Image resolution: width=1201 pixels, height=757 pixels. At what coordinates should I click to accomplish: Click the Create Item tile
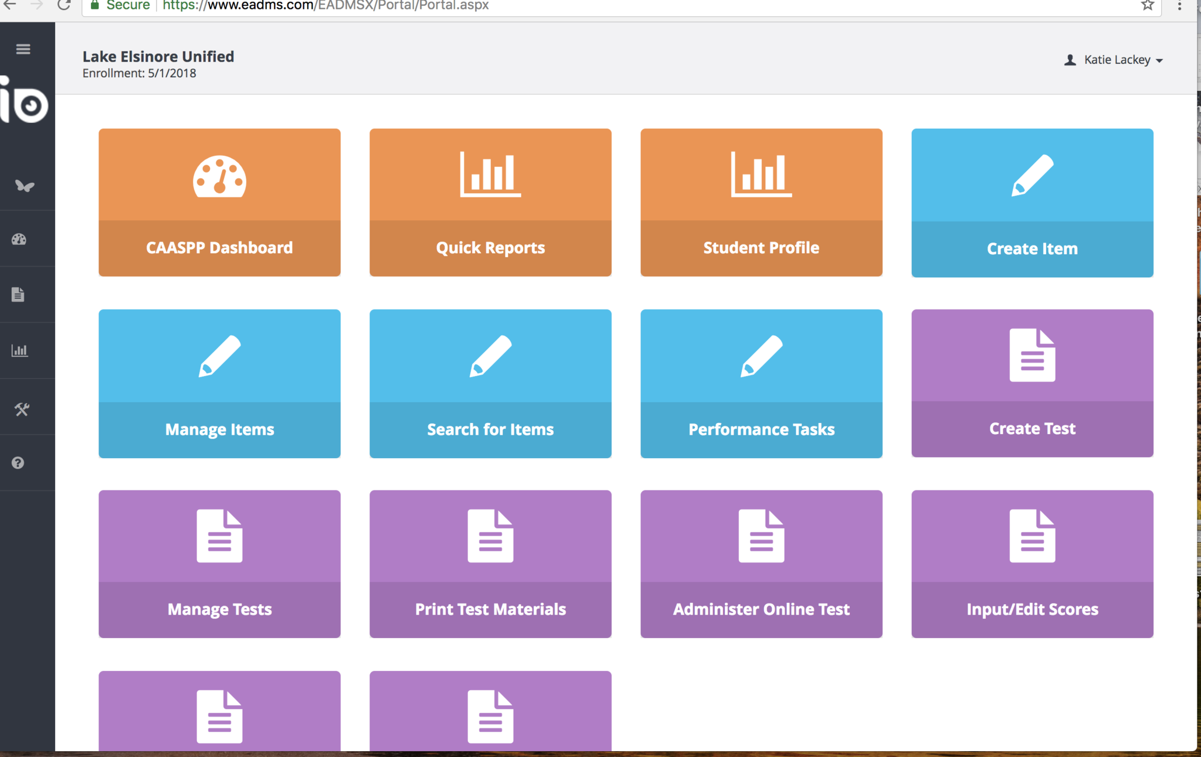(1032, 203)
